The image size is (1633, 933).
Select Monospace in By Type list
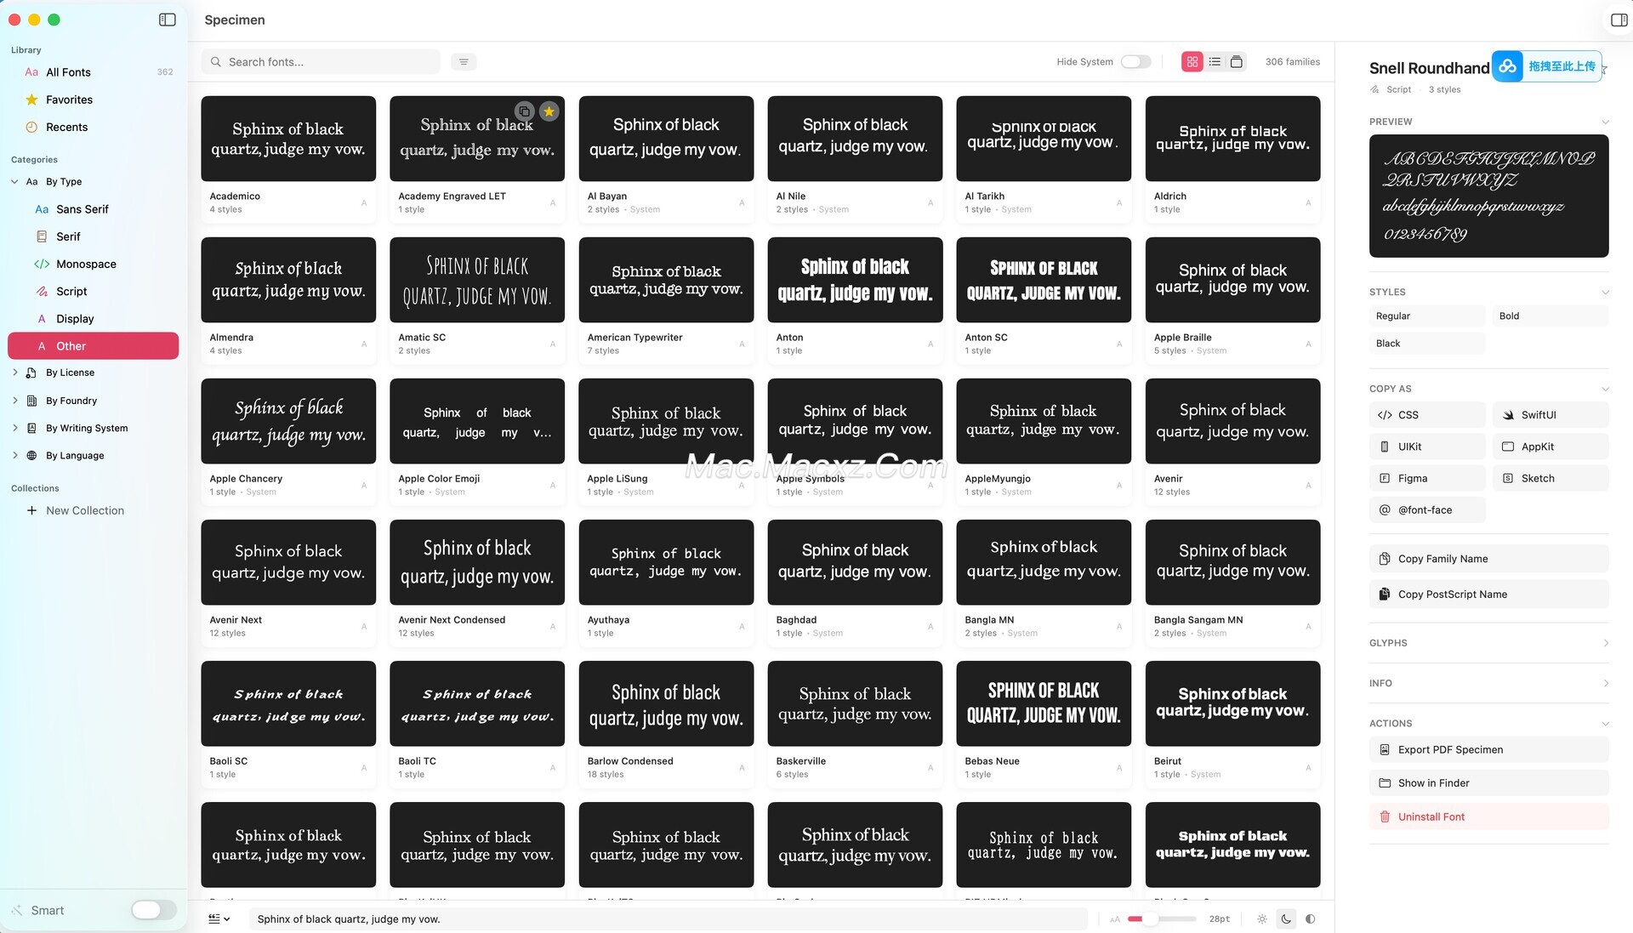pyautogui.click(x=86, y=264)
